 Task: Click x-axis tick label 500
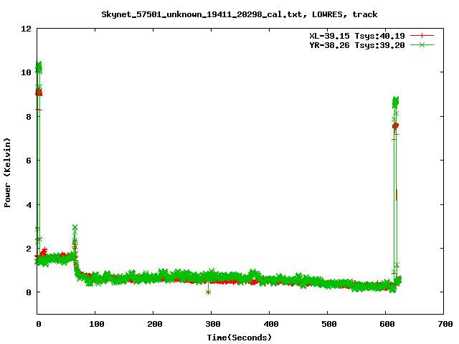(328, 324)
